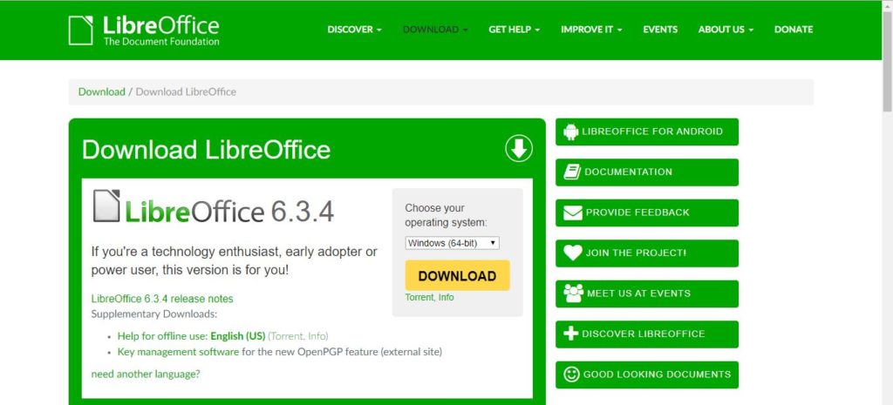Screen dimensions: 893x405
Task: Click Torrent link beside the offline help
Action: (288, 336)
